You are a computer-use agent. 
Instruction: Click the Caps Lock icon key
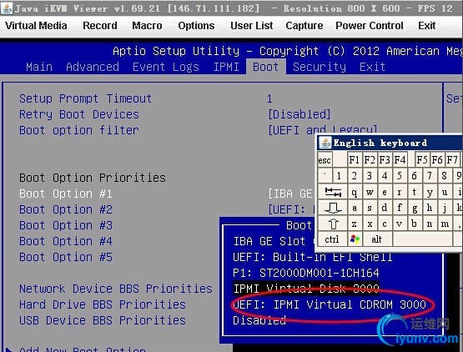click(x=333, y=208)
